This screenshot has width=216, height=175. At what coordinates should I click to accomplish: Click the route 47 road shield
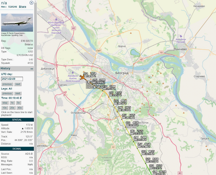click(x=141, y=59)
